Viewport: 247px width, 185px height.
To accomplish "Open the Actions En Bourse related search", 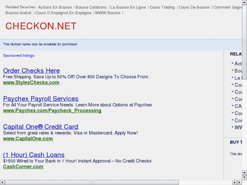I will coord(55,7).
